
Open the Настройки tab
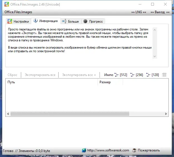(x=18, y=21)
